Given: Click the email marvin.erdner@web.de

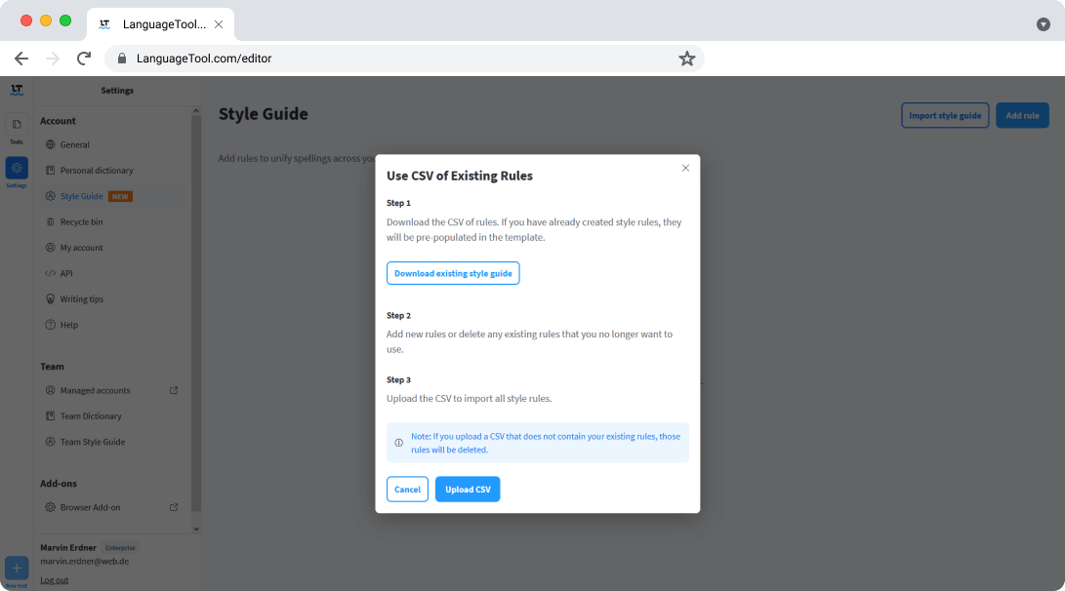Looking at the screenshot, I should (x=84, y=561).
